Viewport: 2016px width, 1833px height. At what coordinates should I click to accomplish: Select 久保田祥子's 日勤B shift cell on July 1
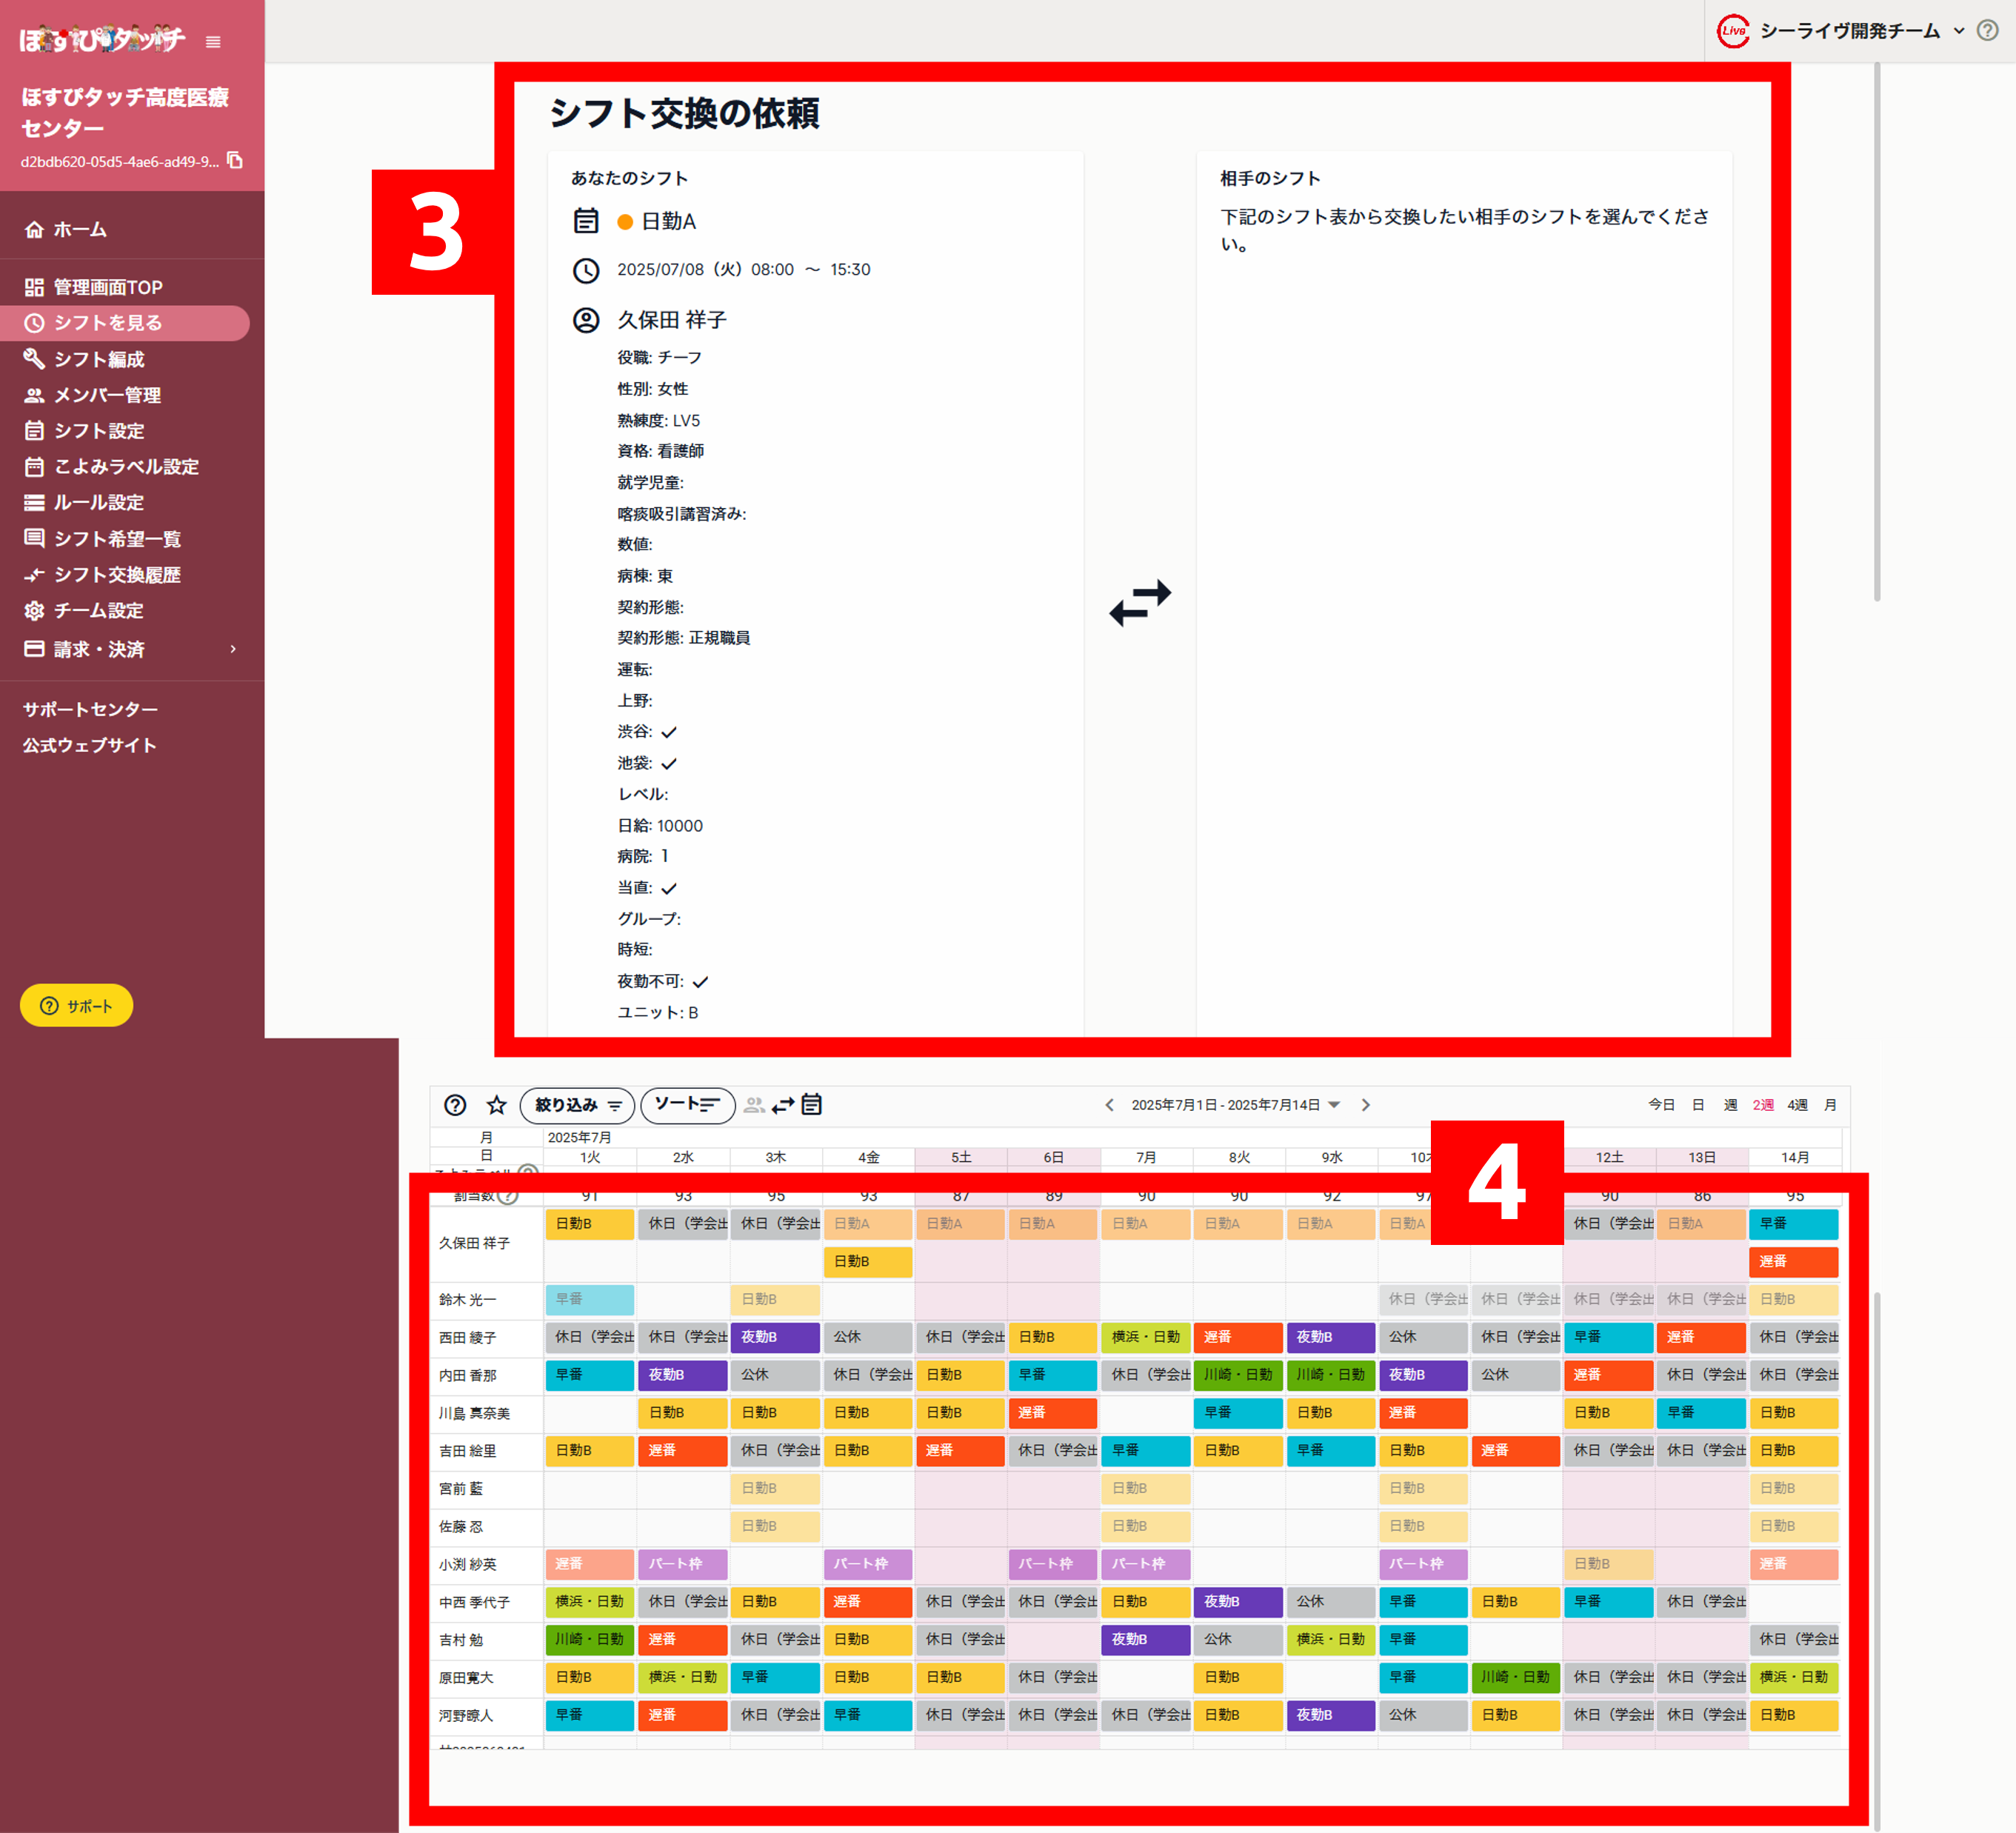(x=589, y=1223)
